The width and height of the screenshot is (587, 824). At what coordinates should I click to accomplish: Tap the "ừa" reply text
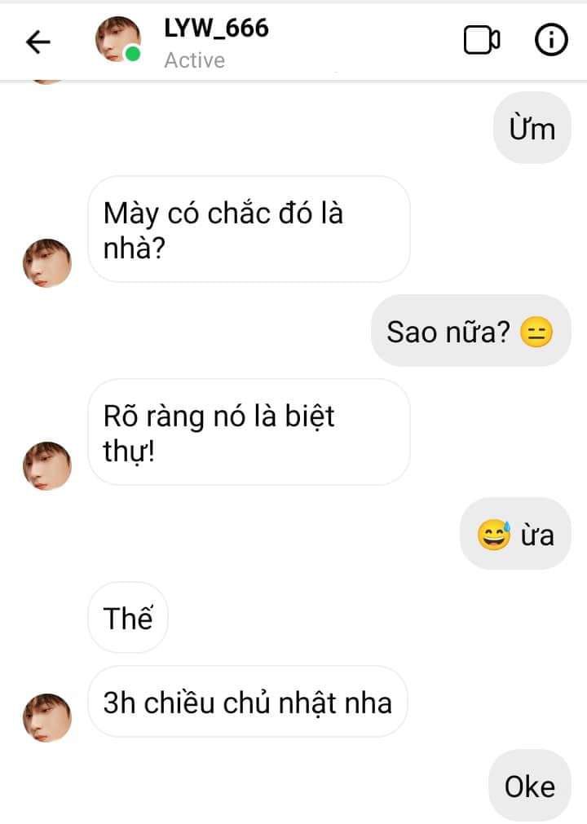pyautogui.click(x=538, y=535)
